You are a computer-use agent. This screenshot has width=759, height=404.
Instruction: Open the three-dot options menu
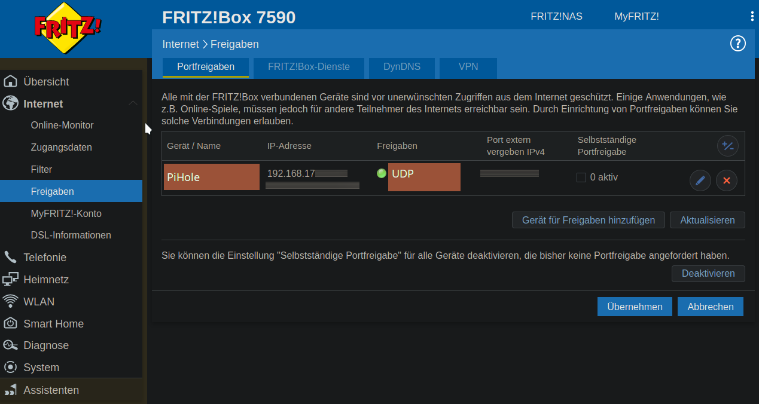click(x=752, y=16)
